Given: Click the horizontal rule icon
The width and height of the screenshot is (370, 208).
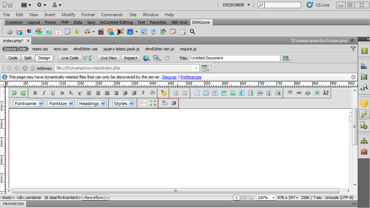Looking at the screenshot, I should [290, 93].
